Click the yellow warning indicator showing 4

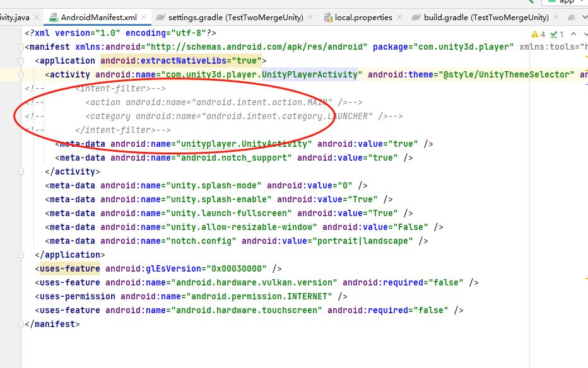click(x=538, y=34)
